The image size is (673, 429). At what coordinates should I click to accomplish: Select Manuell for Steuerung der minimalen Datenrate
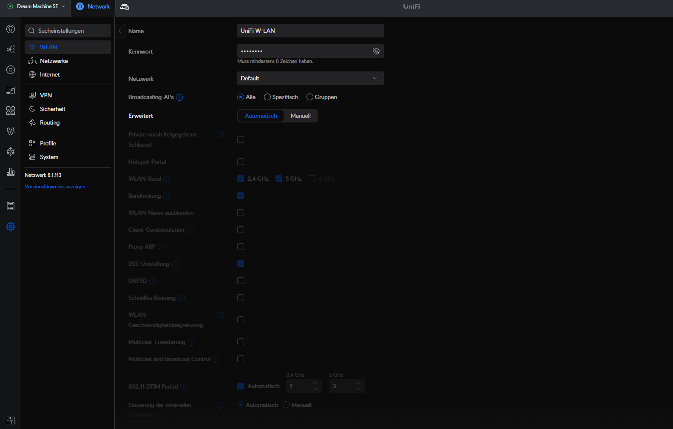[x=286, y=405]
